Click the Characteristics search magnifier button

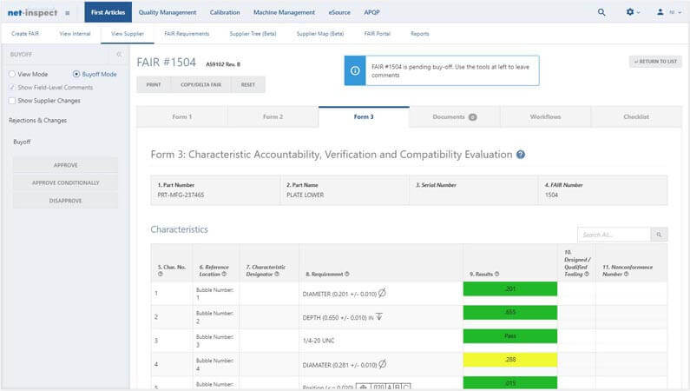[659, 235]
